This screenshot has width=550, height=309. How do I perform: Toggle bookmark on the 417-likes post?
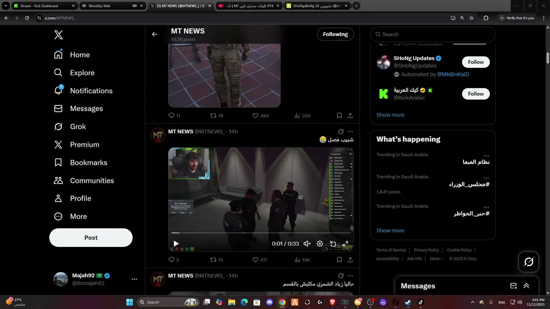pos(339,260)
